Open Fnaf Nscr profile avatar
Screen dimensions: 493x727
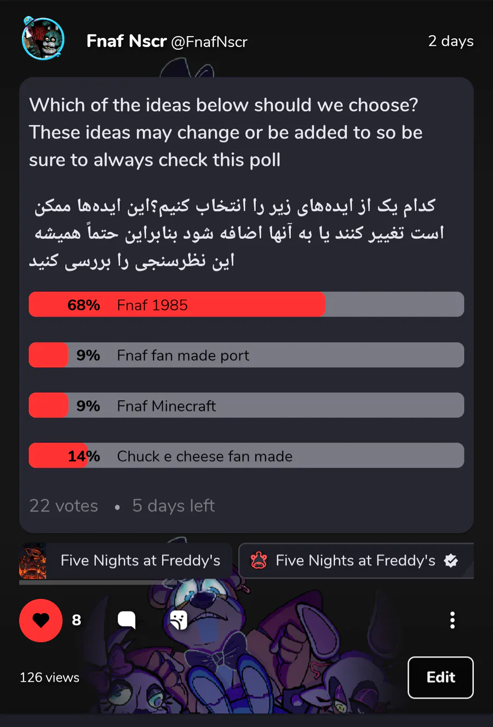coord(43,38)
